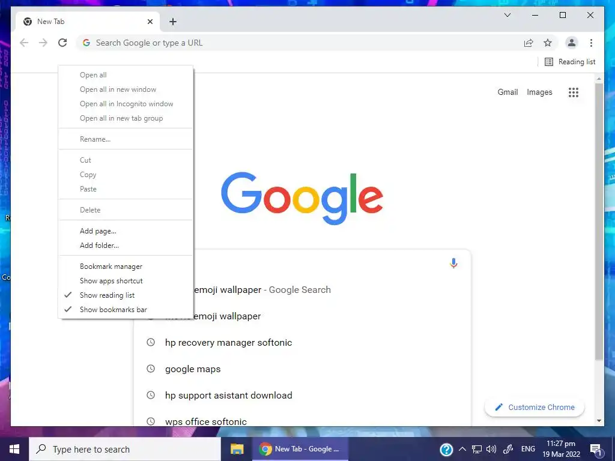615x461 pixels.
Task: Choose Add page... menu entry
Action: click(x=126, y=231)
